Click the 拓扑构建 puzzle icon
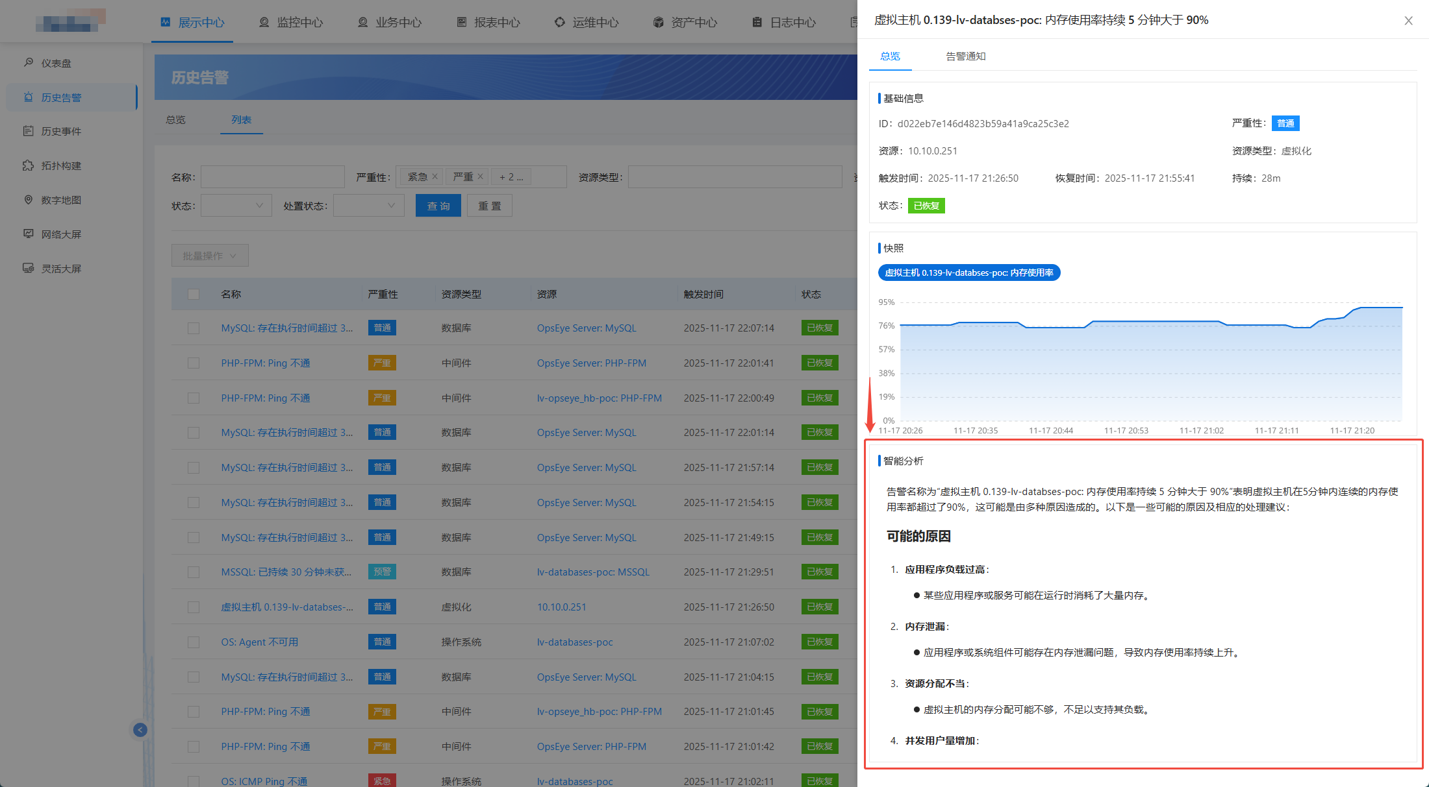The height and width of the screenshot is (787, 1429). 29,165
